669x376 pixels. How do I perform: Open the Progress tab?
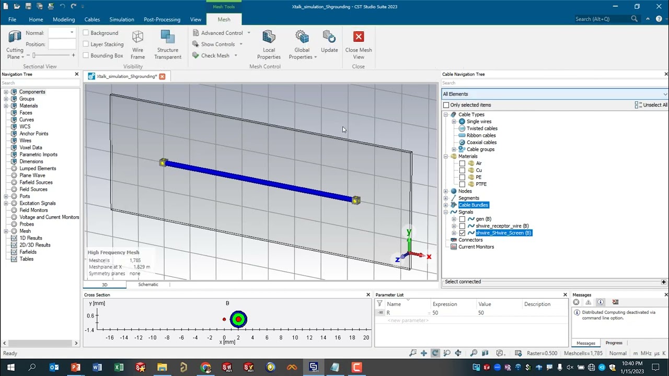pyautogui.click(x=614, y=343)
